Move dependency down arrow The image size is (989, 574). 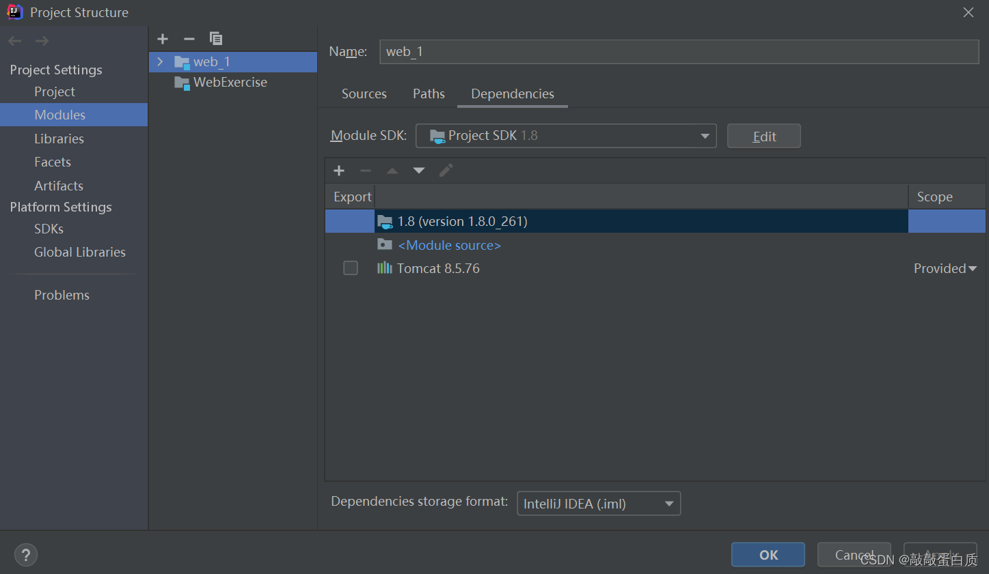[x=419, y=171]
